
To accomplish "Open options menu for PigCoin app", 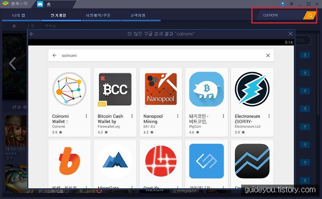I will (x=223, y=116).
